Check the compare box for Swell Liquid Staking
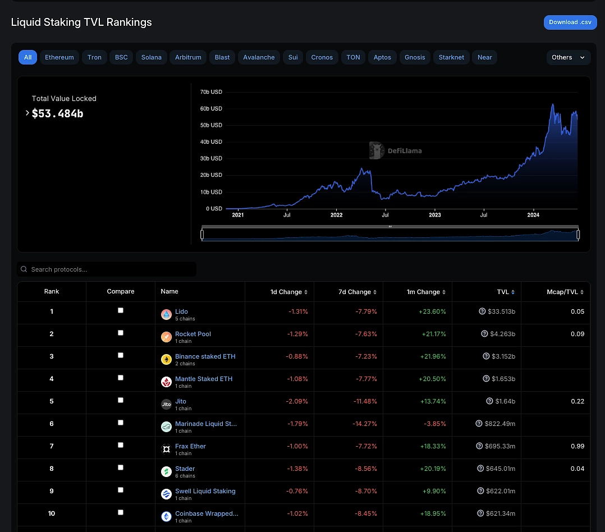605x532 pixels. (120, 489)
